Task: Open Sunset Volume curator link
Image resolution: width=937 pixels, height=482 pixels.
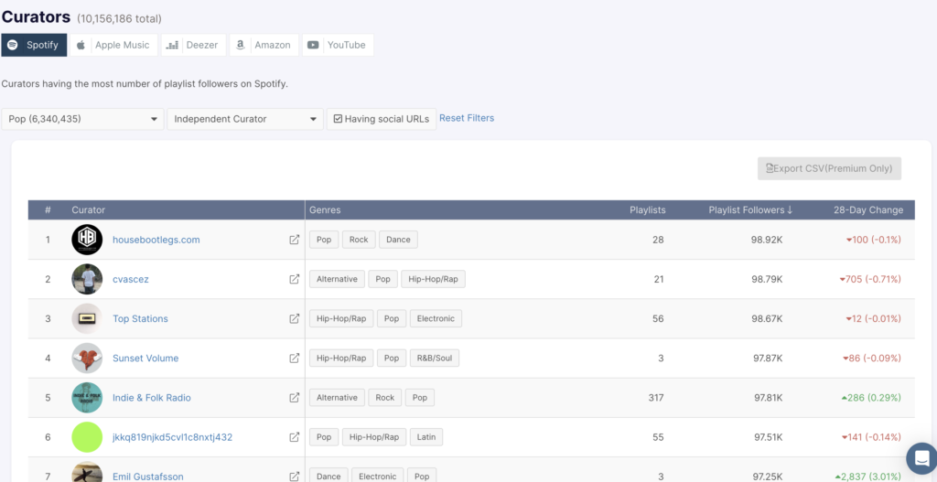Action: 145,358
